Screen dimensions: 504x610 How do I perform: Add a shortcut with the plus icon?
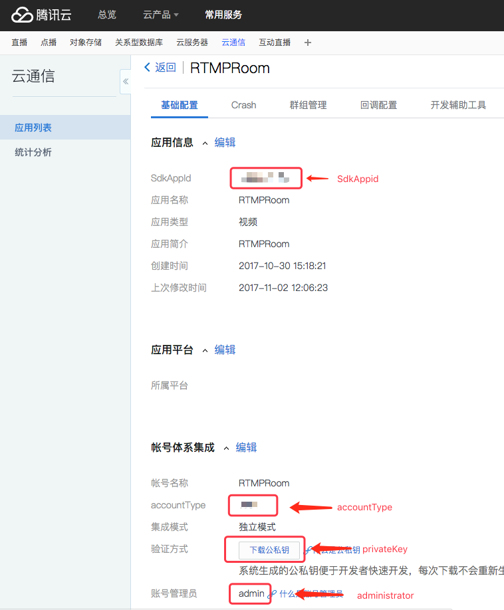tap(308, 43)
